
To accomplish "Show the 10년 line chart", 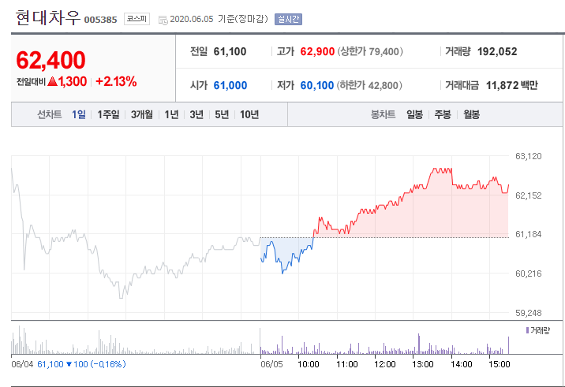I will tap(249, 114).
